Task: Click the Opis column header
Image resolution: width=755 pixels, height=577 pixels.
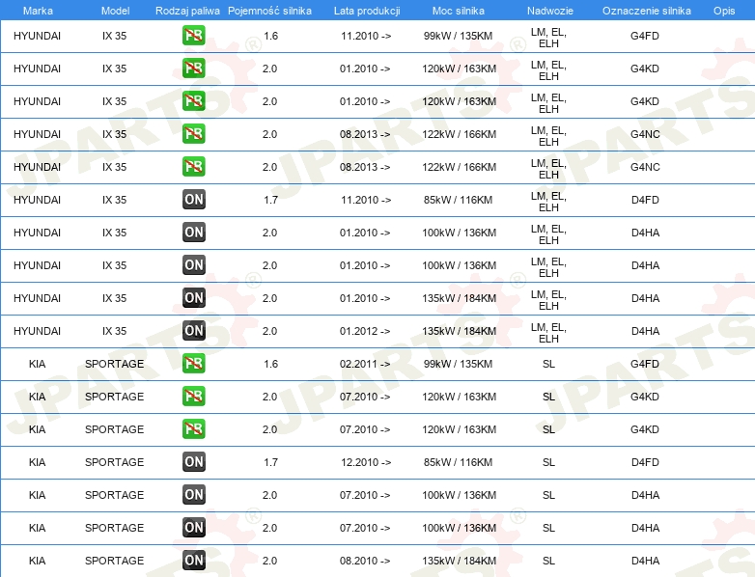Action: pyautogui.click(x=723, y=10)
